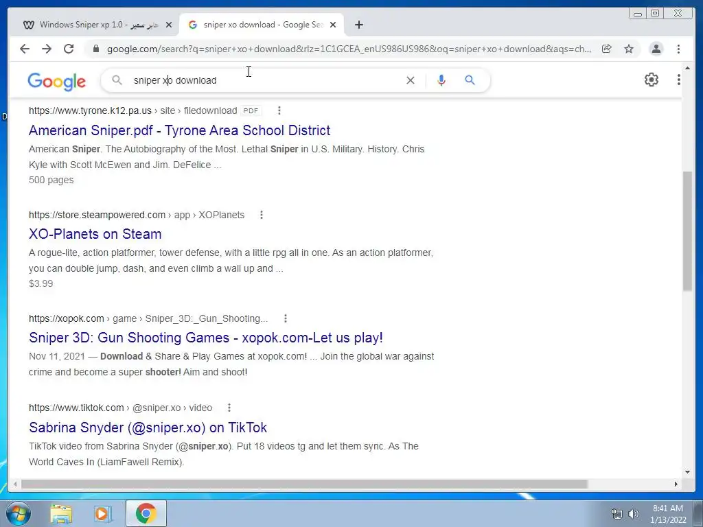703x527 pixels.
Task: Open Windows Explorer from the taskbar
Action: click(61, 513)
